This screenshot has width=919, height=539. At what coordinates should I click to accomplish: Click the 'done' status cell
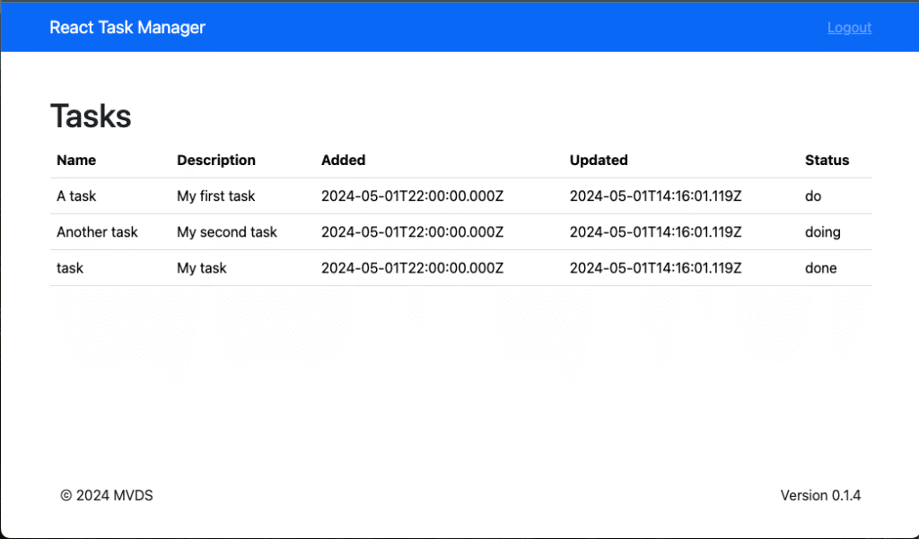coord(820,268)
